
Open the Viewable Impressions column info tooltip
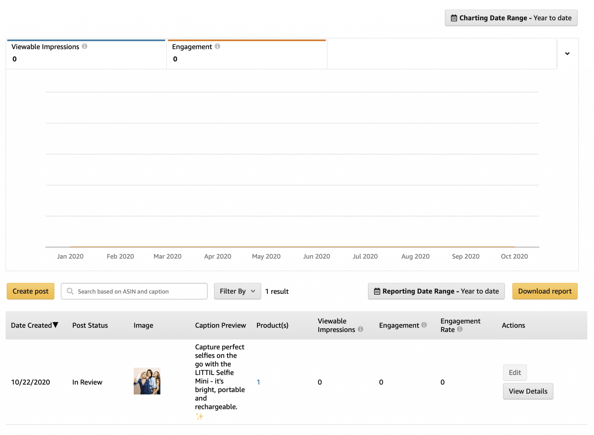[361, 329]
